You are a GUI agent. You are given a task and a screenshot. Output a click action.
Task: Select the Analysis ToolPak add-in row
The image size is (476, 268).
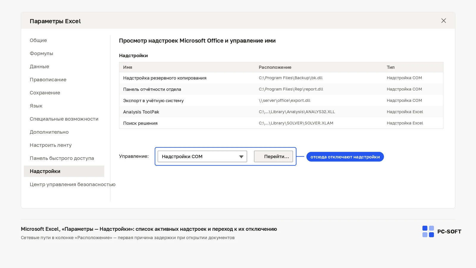point(281,112)
